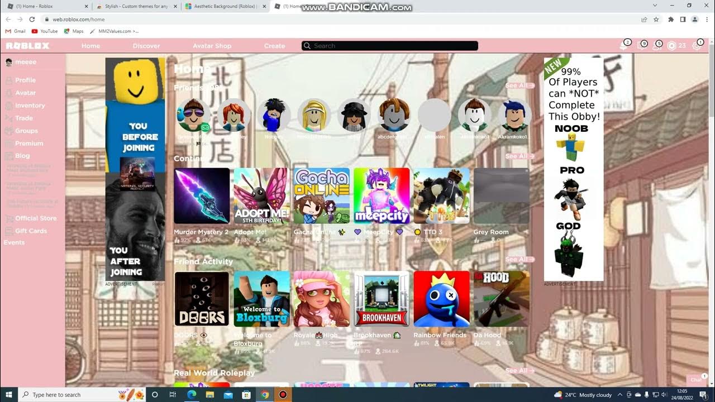Open Trade in left sidebar

click(x=23, y=118)
